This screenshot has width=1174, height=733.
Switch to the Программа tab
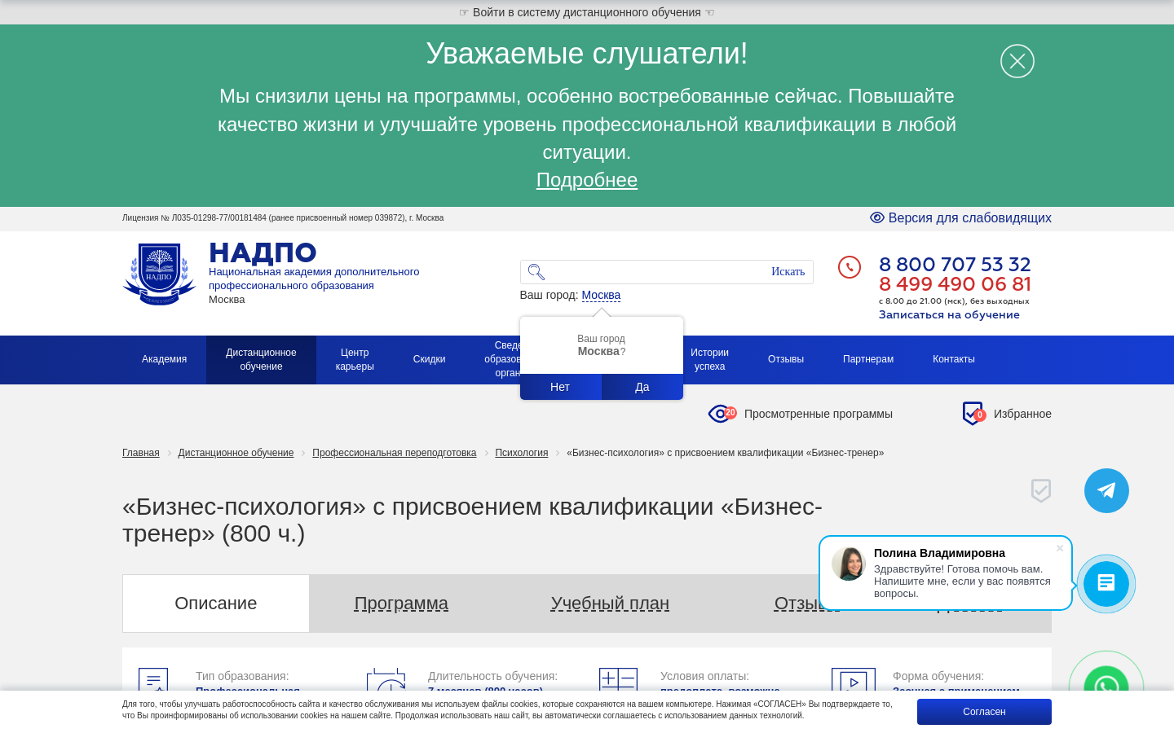401,604
